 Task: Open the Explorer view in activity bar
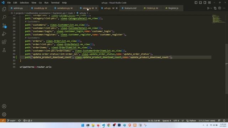[4, 9]
